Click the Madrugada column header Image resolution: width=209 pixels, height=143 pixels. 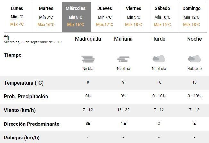(88, 39)
